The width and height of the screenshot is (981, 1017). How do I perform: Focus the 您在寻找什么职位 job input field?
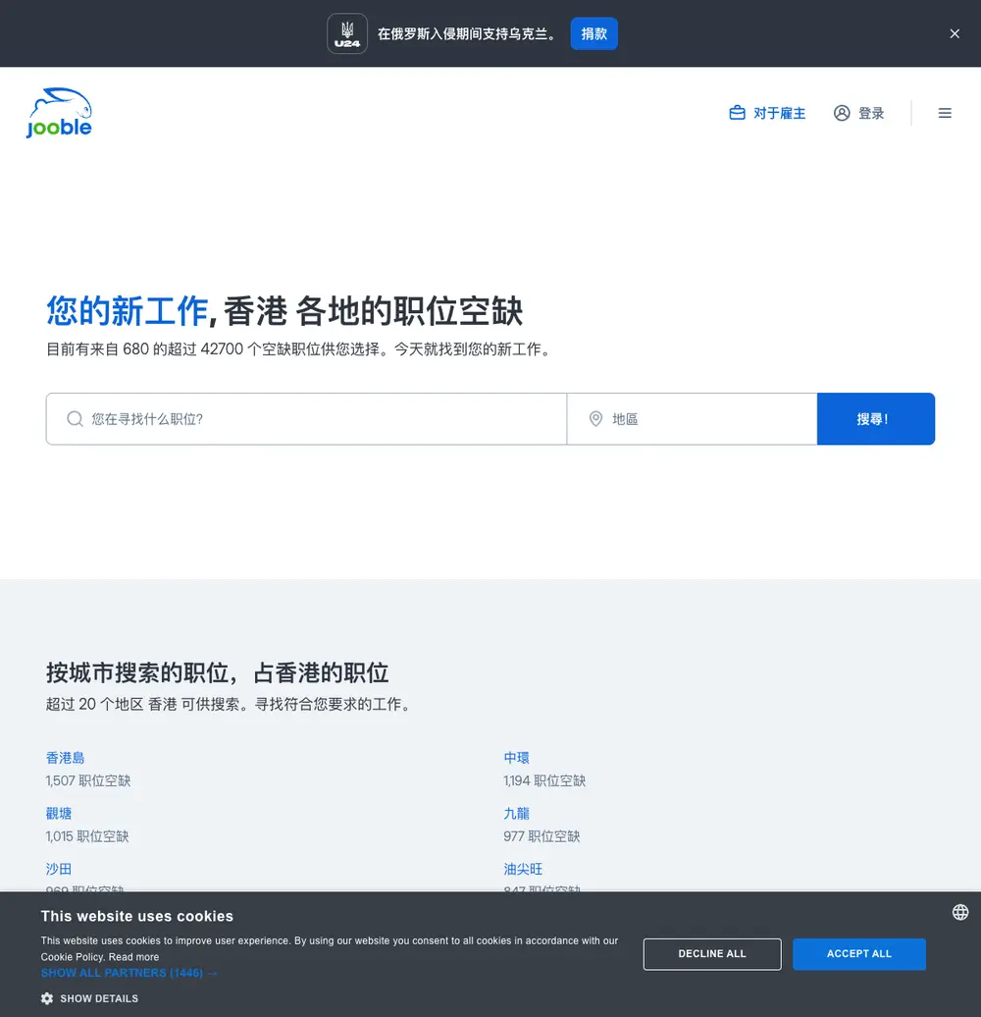[306, 419]
